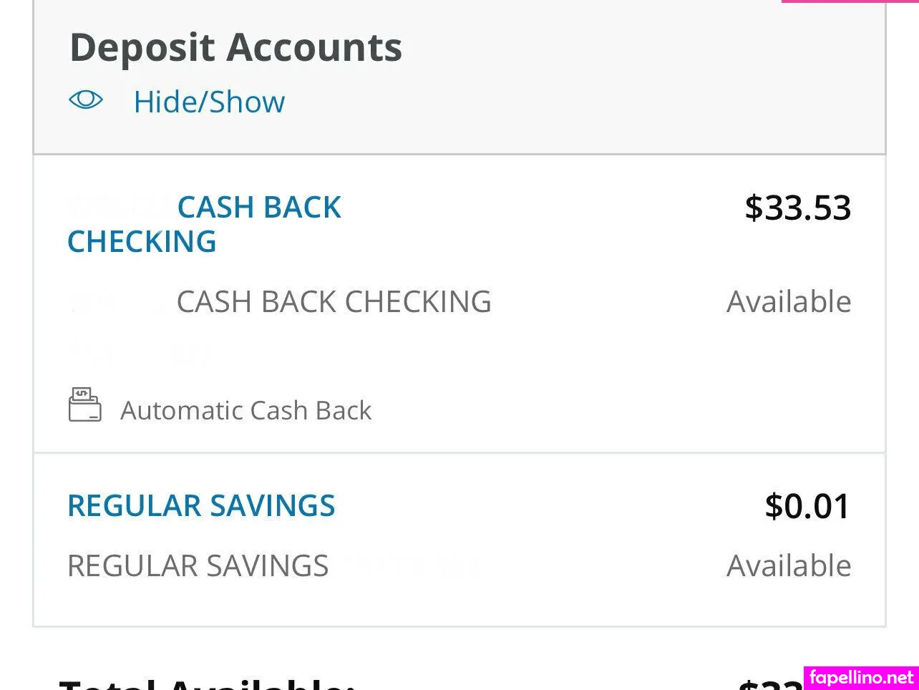Viewport: 919px width, 690px height.
Task: Click the eye visibility icon
Action: (x=86, y=100)
